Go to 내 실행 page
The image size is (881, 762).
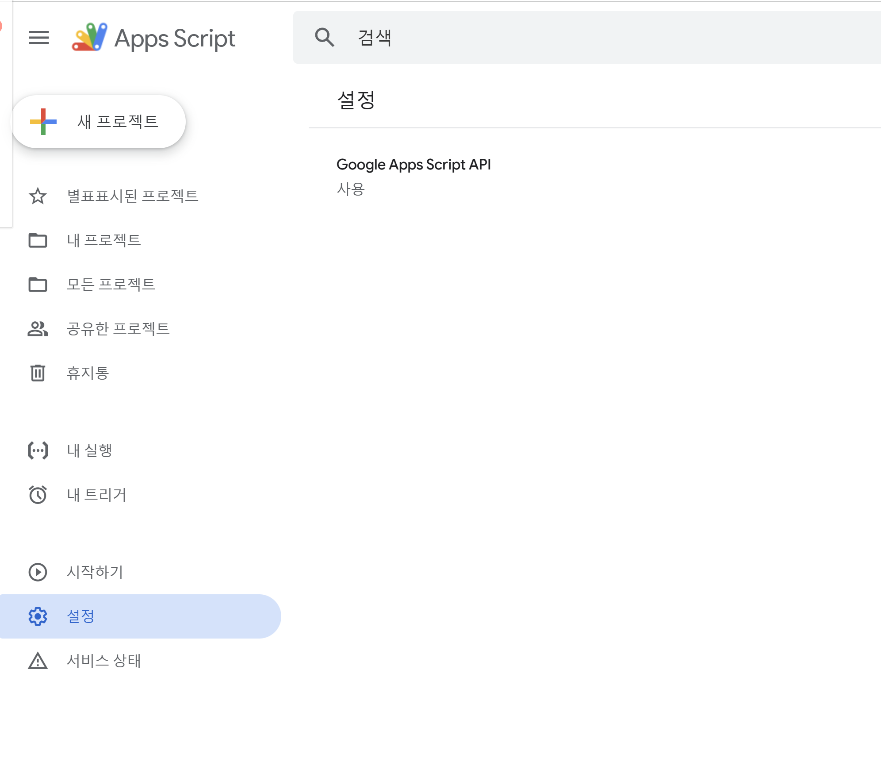click(89, 450)
